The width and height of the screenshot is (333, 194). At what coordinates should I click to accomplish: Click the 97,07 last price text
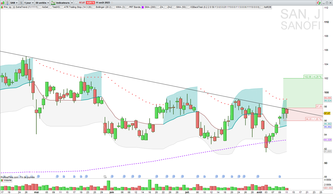(82, 3)
